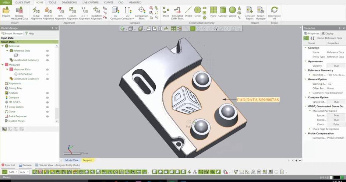Expand the Bounding property row
The height and width of the screenshot is (182, 346).
[310, 75]
